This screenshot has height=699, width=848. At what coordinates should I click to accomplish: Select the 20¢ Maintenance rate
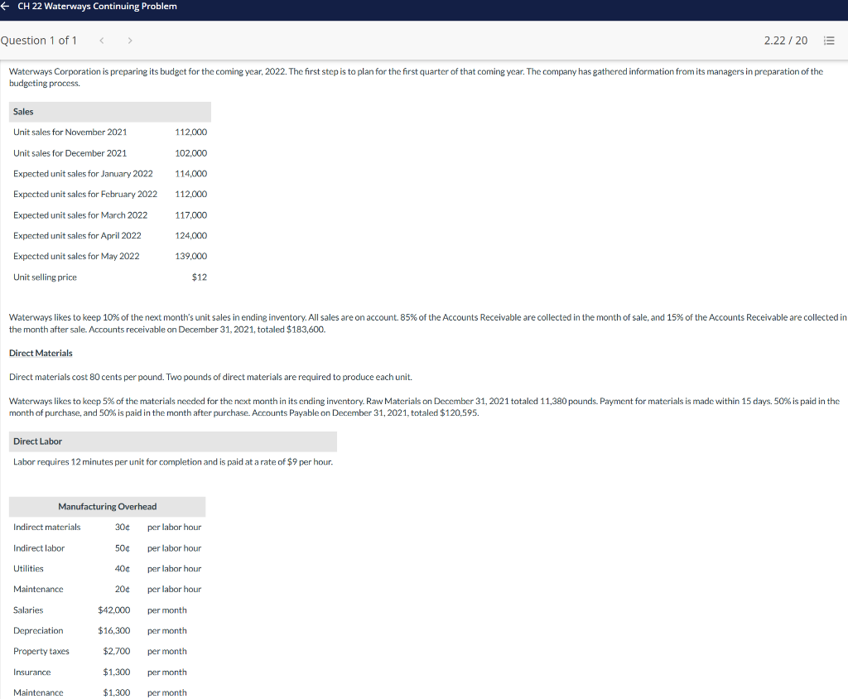pos(123,589)
